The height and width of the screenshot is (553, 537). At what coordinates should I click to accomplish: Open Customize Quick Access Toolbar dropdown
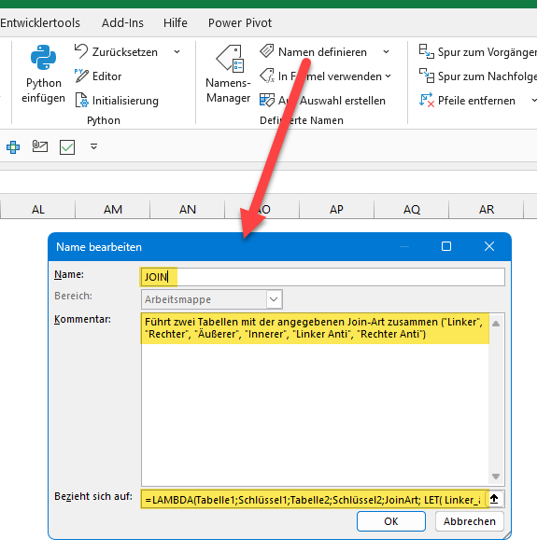click(93, 146)
